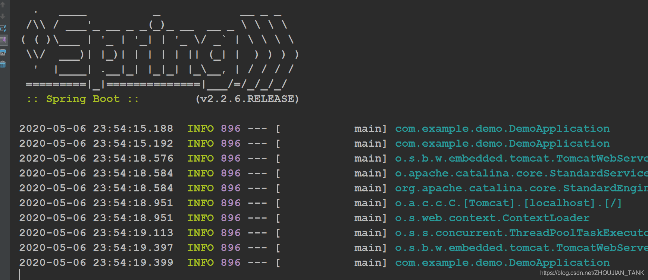The image size is (648, 280).
Task: Click the version text (v2.2.6.RELEASE)
Action: (x=247, y=99)
